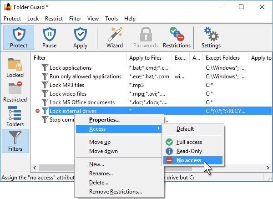The image size is (273, 199).
Task: Click the status bar resize grip
Action: point(270,179)
